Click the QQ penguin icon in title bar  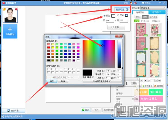[131, 3]
